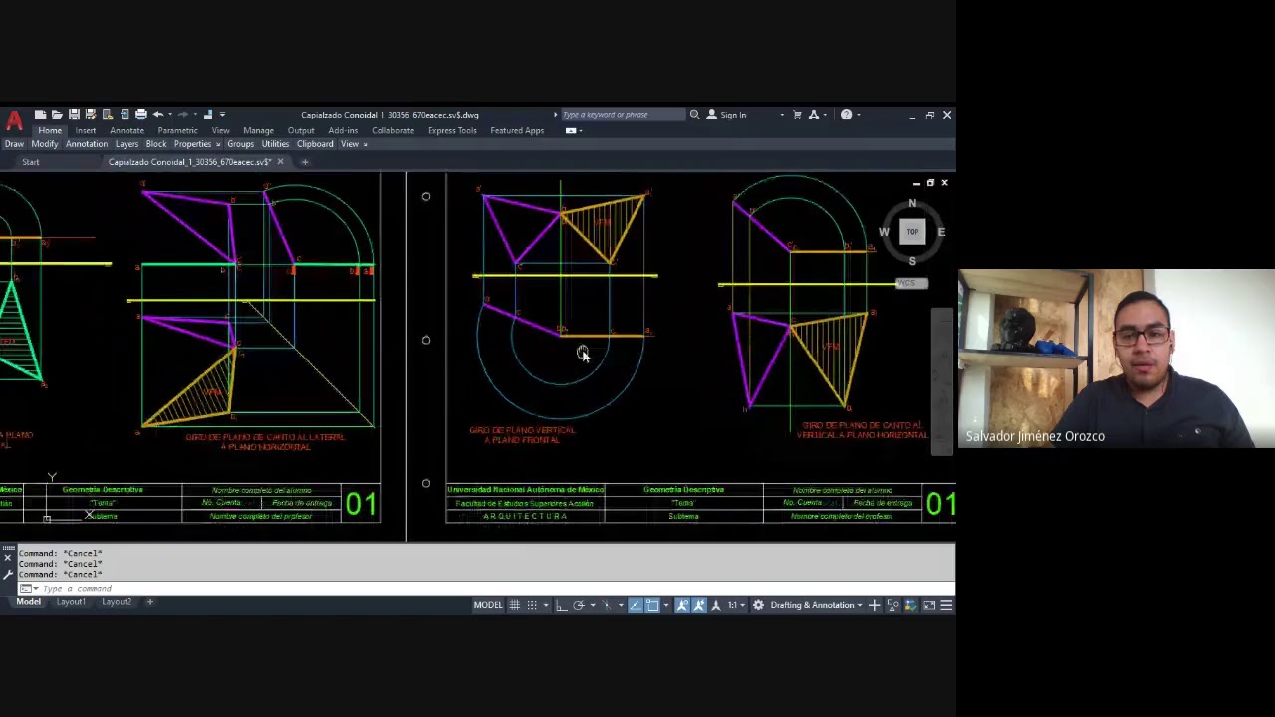
Task: Toggle object snap tracking in status bar
Action: pyautogui.click(x=636, y=605)
